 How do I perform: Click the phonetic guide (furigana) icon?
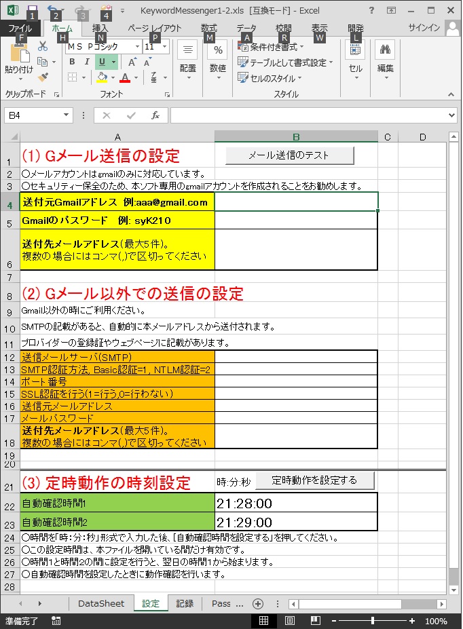point(153,77)
